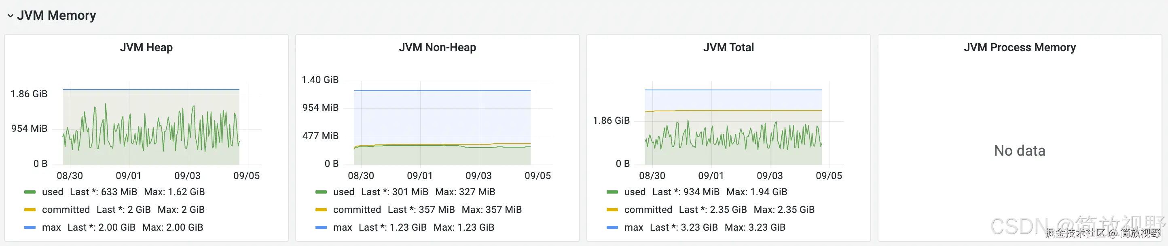Click yellow committed swatch in JVM Heap legend
Image resolution: width=1168 pixels, height=246 pixels.
tap(30, 210)
